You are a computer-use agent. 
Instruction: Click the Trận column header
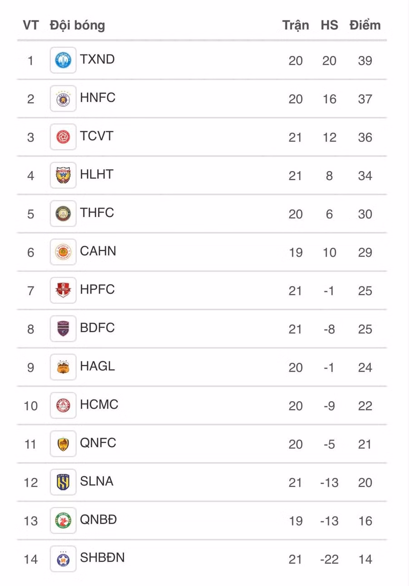pos(295,25)
